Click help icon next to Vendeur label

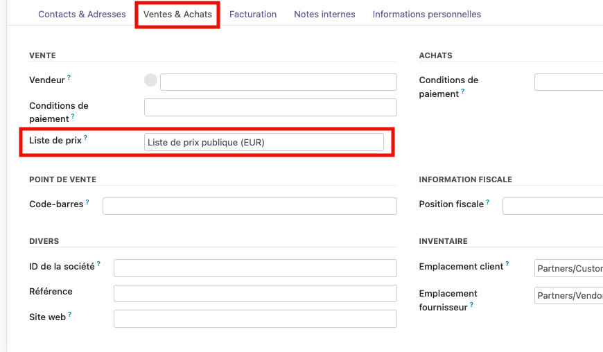tap(69, 78)
